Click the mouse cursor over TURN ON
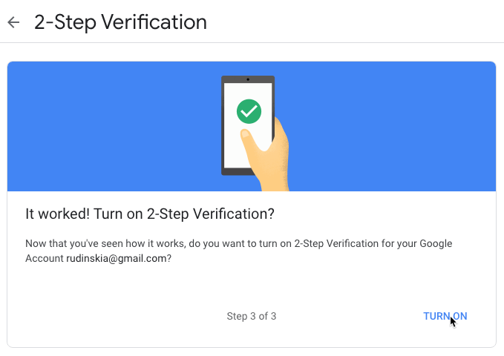The image size is (504, 356). (453, 322)
